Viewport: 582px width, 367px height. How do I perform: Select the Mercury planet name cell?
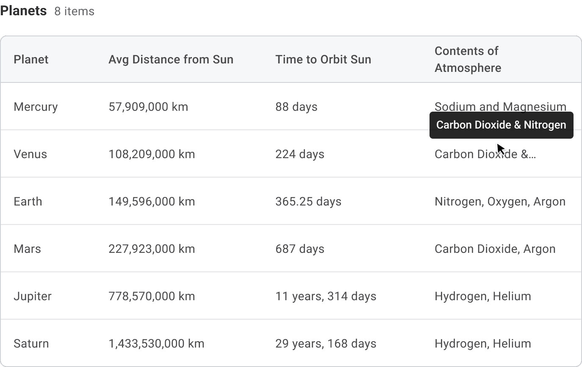click(x=36, y=107)
